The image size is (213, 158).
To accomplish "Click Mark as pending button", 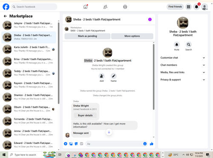I will click(x=87, y=36).
